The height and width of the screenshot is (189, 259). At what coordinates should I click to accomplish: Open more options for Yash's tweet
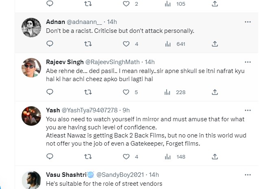coord(247,110)
